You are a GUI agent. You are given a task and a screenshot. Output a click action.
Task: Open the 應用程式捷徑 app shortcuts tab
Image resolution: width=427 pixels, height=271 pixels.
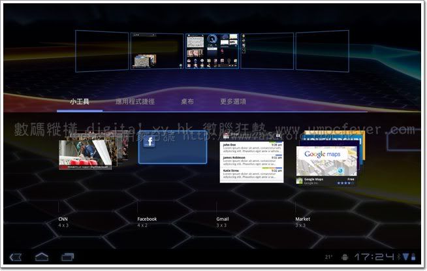coord(134,102)
